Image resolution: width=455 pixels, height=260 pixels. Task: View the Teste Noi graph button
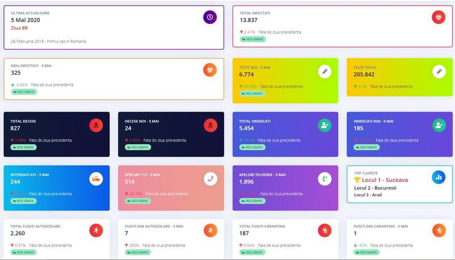pos(252,93)
